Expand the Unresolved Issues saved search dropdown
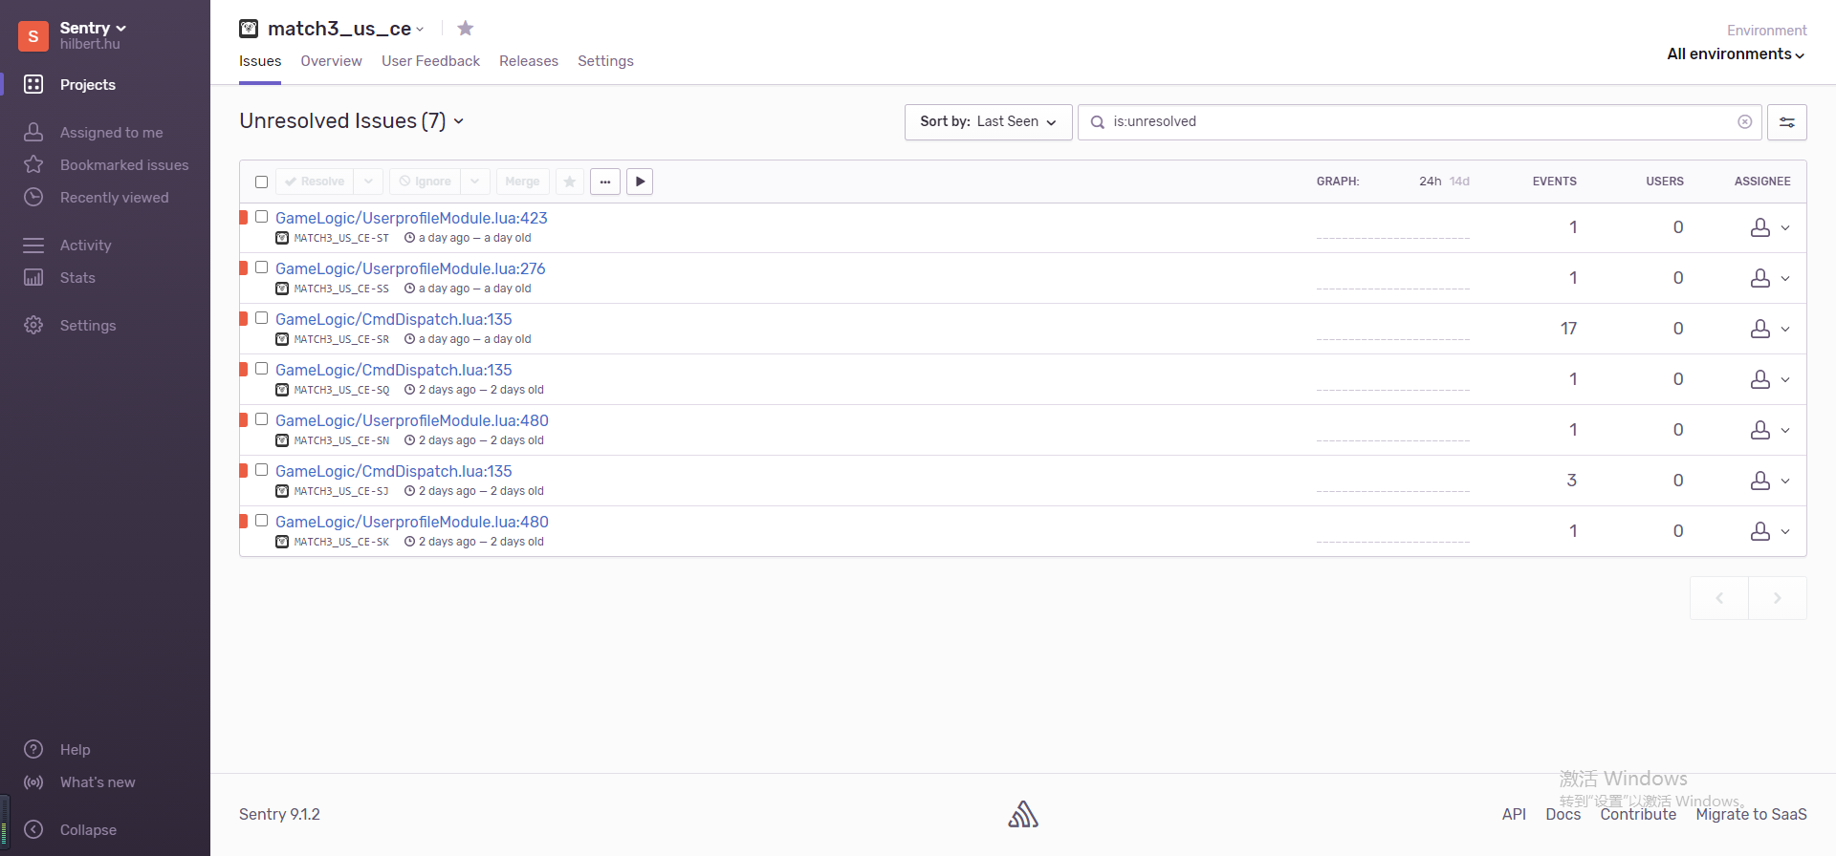This screenshot has width=1836, height=856. coord(459,121)
